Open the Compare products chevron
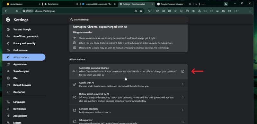The image size is (257, 124). pyautogui.click(x=182, y=111)
